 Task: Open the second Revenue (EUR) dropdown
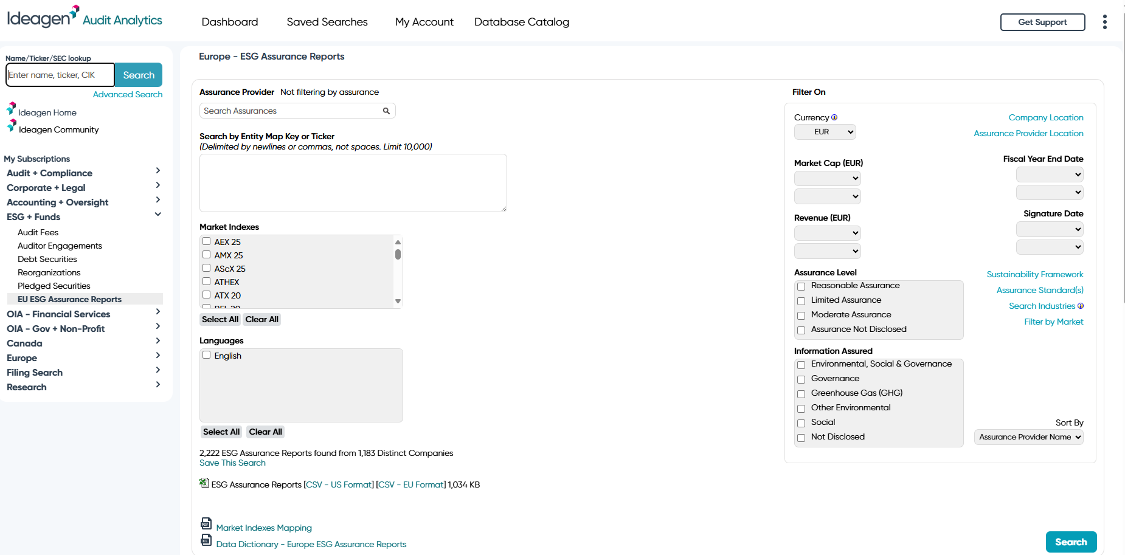click(x=828, y=251)
